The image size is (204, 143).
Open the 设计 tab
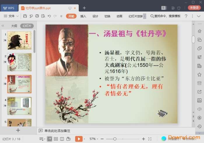click(95, 16)
